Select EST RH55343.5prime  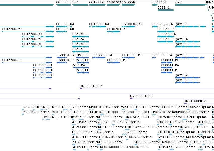tap(99, 120)
